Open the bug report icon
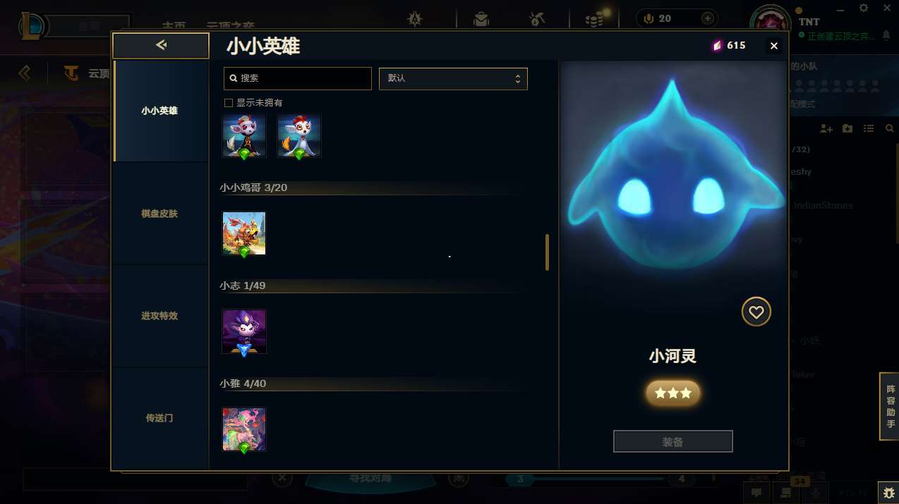 point(887,492)
